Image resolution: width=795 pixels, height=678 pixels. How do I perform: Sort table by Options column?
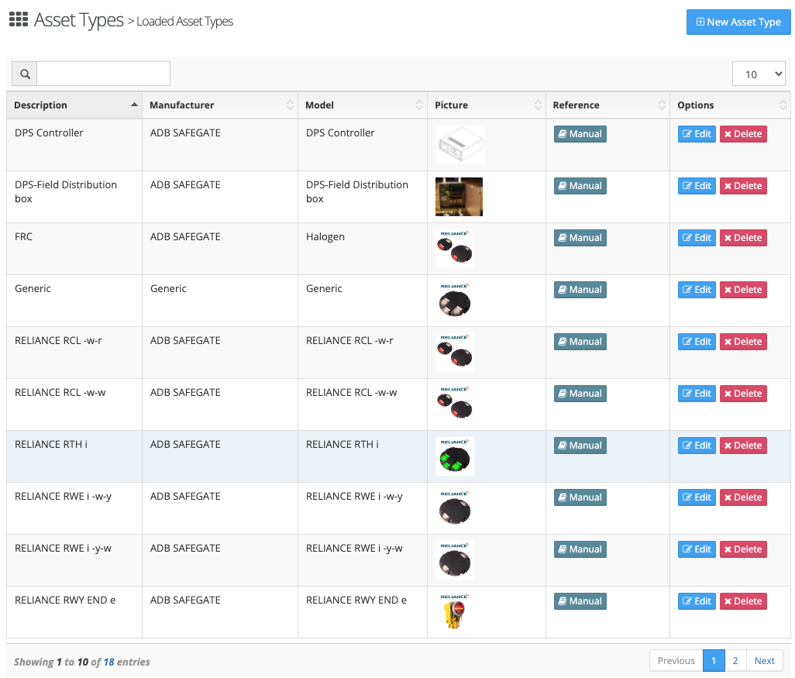[730, 105]
